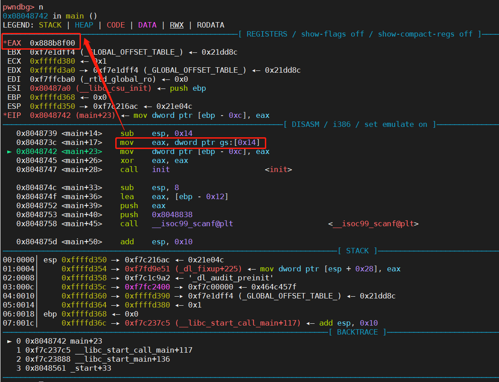Click 0xffffd390 in stack row 04:0010
Viewport: 499px width, 382px height.
pyautogui.click(x=147, y=296)
